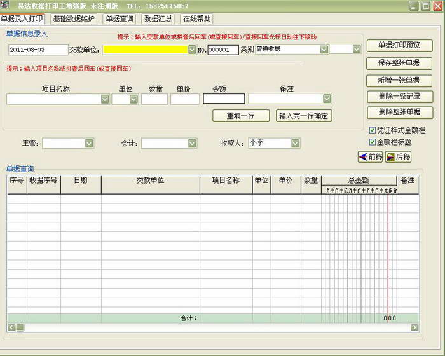This screenshot has width=445, height=356.
Task: Click the date field 2011-03-03
Action: 38,50
